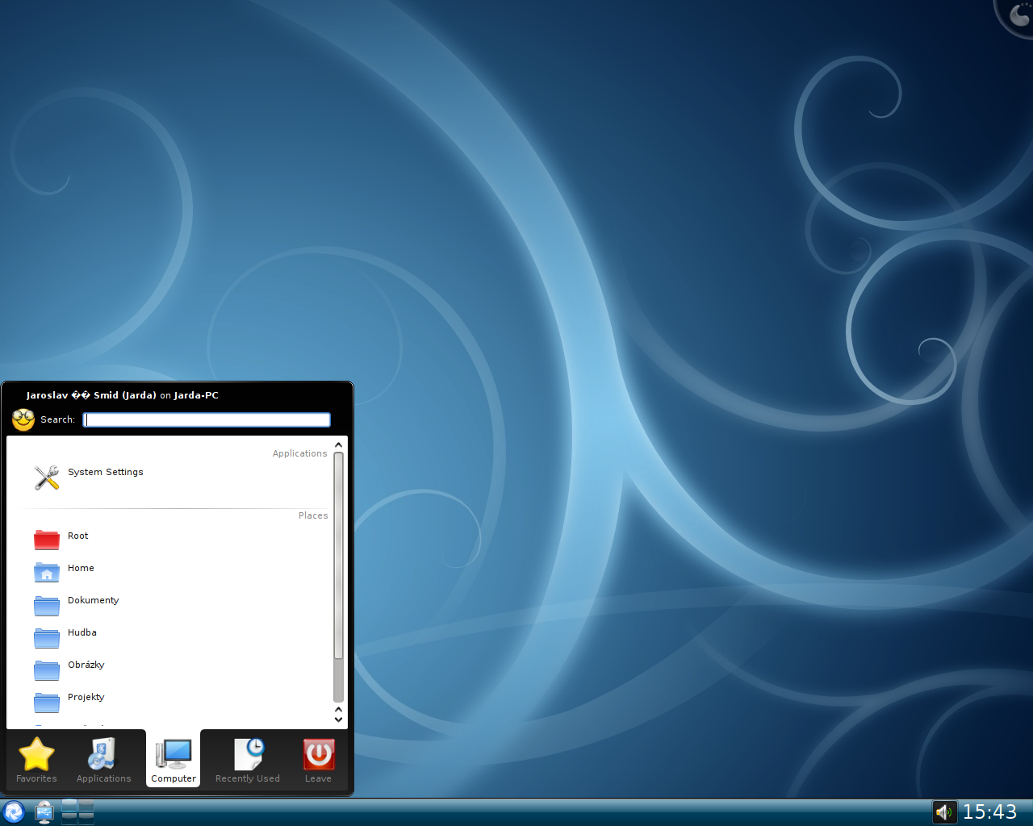Screen dimensions: 1033x826
Task: Switch to the second virtual desktop in pager
Action: coord(86,806)
